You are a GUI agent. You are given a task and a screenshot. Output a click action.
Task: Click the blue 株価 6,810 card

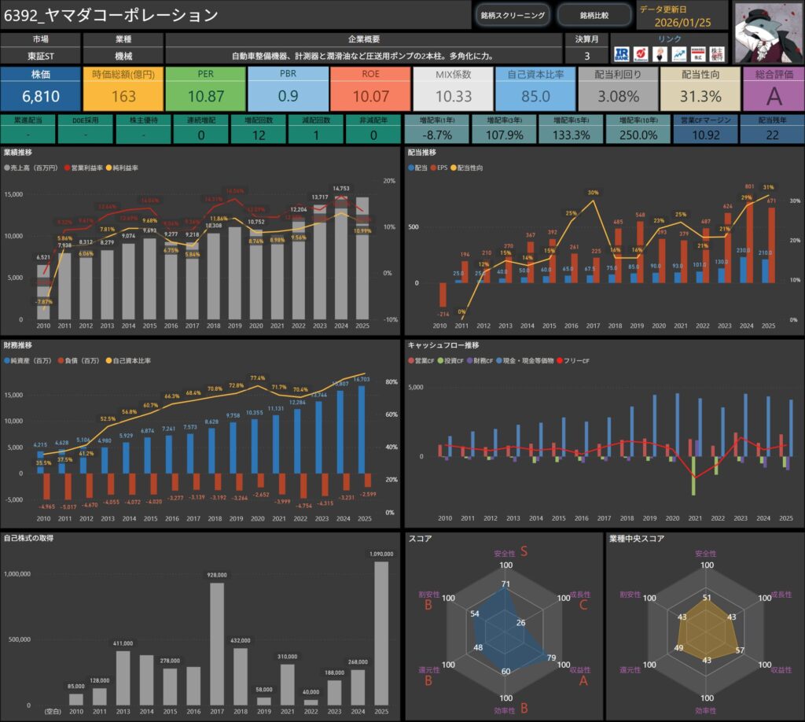pos(40,88)
